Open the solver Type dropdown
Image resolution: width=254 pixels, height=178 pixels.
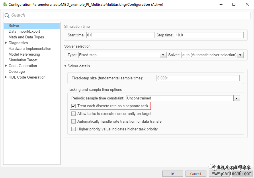pos(163,55)
